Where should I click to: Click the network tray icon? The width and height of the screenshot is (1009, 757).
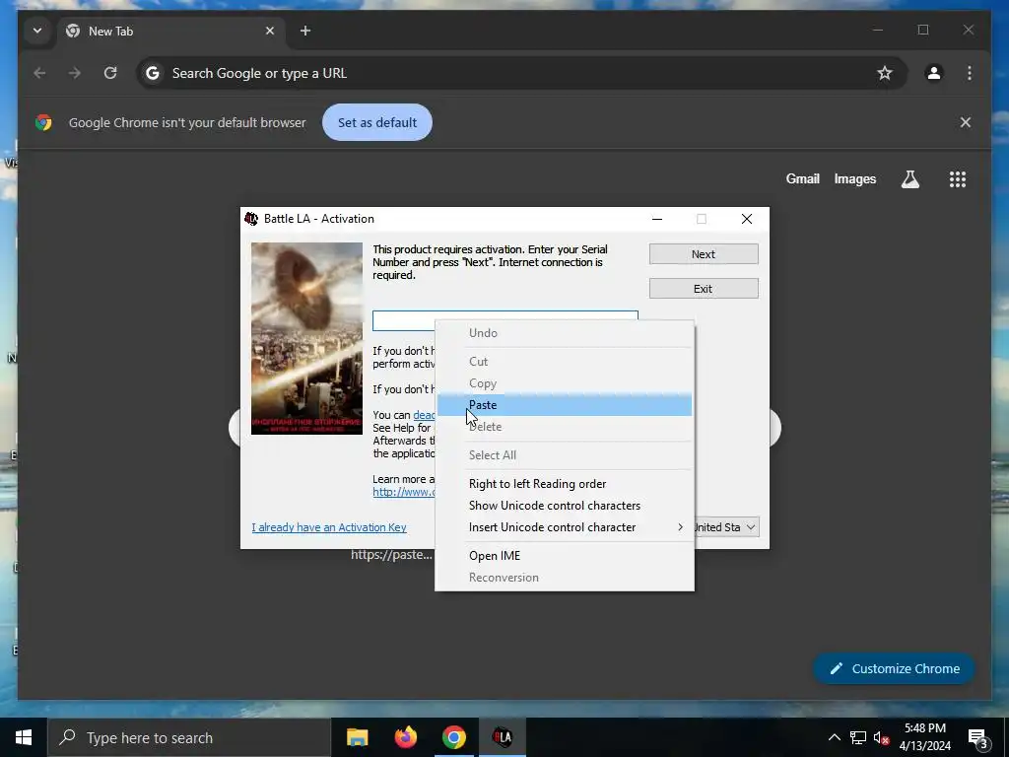(x=858, y=737)
